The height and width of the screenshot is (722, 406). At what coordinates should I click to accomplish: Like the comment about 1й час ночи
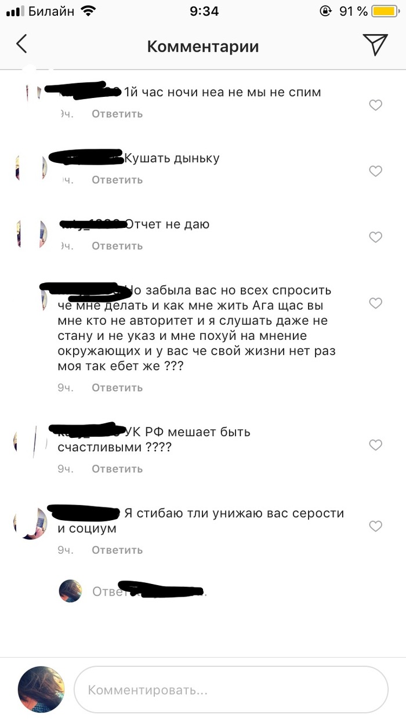(x=376, y=105)
